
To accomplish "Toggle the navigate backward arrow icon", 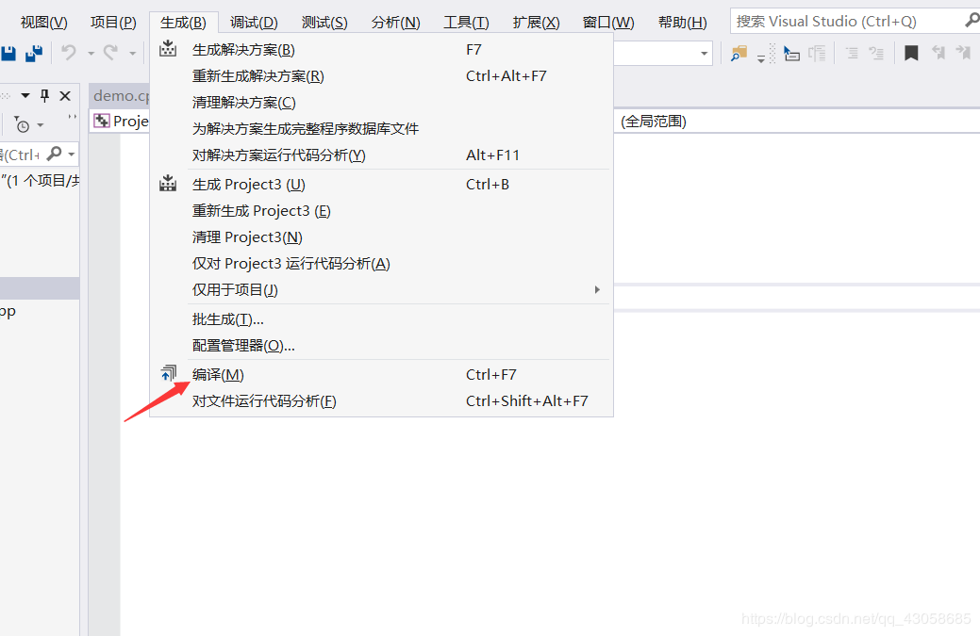I will tap(939, 53).
